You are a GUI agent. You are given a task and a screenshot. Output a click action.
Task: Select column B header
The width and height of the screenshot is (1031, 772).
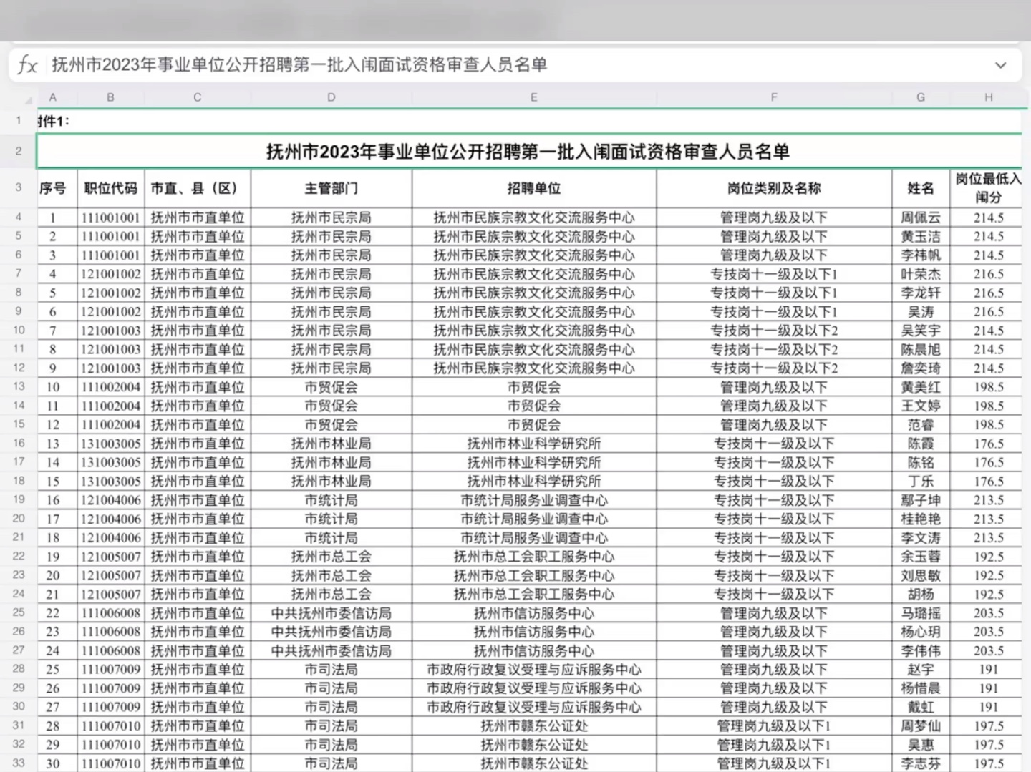pyautogui.click(x=110, y=97)
